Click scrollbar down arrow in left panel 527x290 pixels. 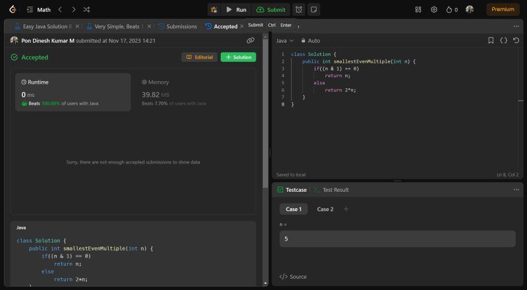pyautogui.click(x=265, y=283)
